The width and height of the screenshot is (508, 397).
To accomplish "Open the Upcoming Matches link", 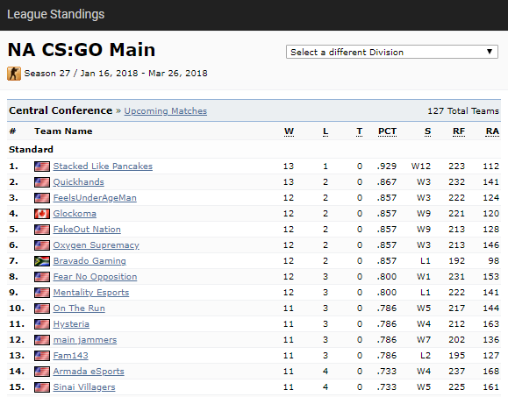I will (x=165, y=111).
